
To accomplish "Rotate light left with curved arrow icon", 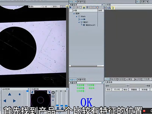I will (33, 92).
